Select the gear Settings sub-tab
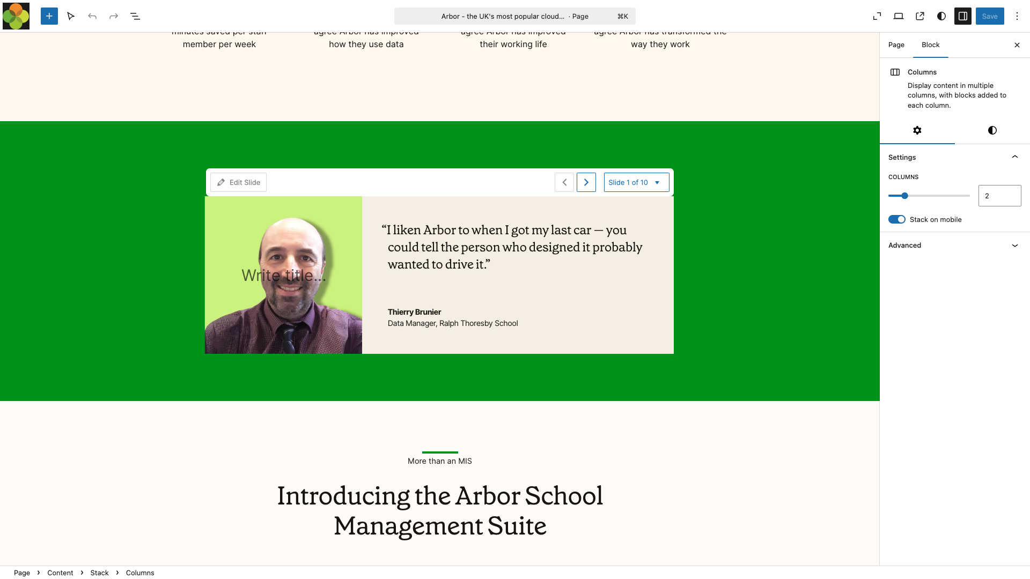This screenshot has height=579, width=1030. click(x=917, y=130)
